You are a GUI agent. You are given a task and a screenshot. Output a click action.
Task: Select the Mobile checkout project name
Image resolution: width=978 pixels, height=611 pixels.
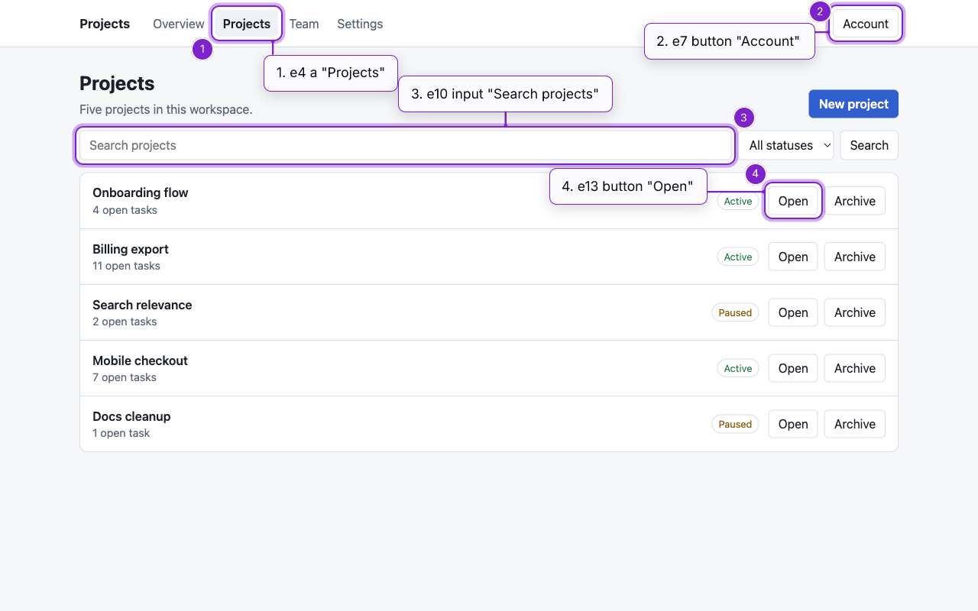(x=140, y=360)
